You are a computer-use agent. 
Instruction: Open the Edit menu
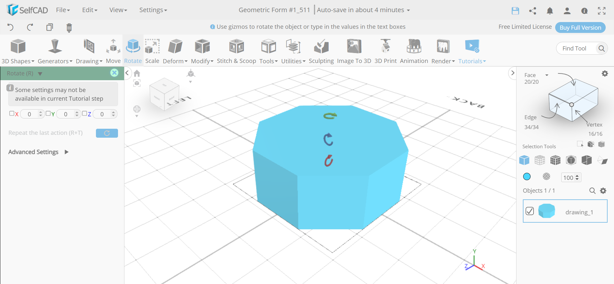90,10
